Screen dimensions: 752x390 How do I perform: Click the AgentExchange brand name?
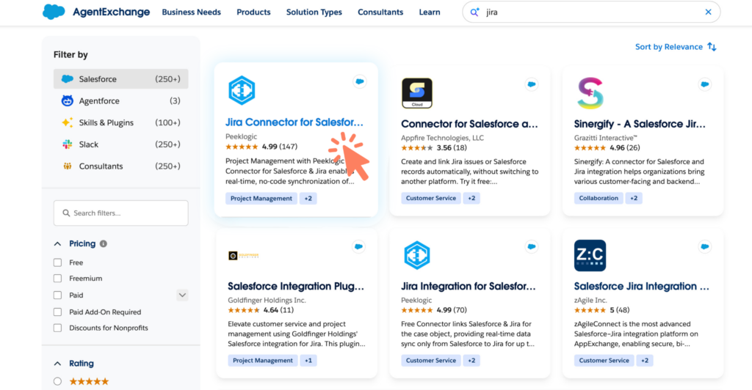(x=112, y=12)
